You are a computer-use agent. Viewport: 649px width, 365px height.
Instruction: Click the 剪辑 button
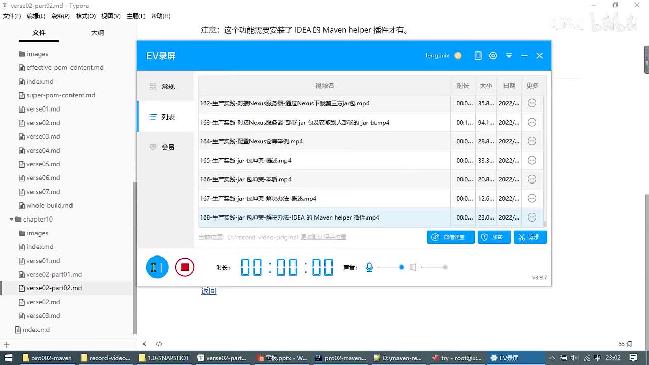[x=530, y=237]
